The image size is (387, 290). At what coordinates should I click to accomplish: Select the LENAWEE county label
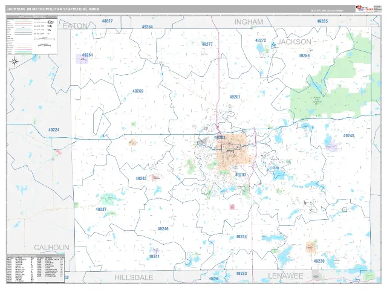pyautogui.click(x=285, y=276)
